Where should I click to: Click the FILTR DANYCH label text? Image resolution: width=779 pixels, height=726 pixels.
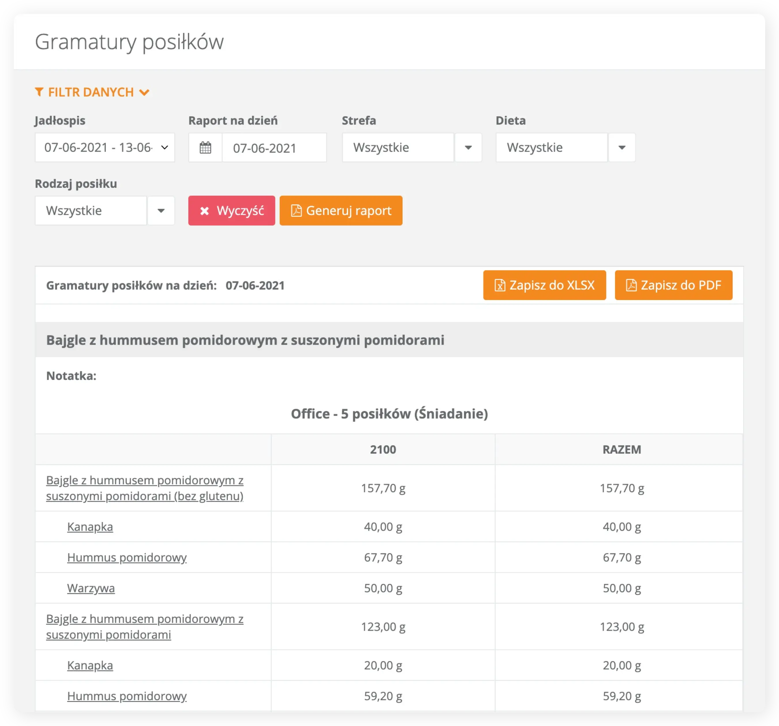pos(91,92)
